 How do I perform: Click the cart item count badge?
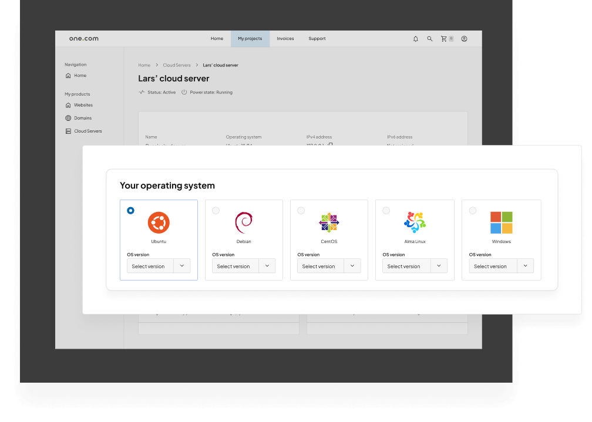(x=451, y=39)
